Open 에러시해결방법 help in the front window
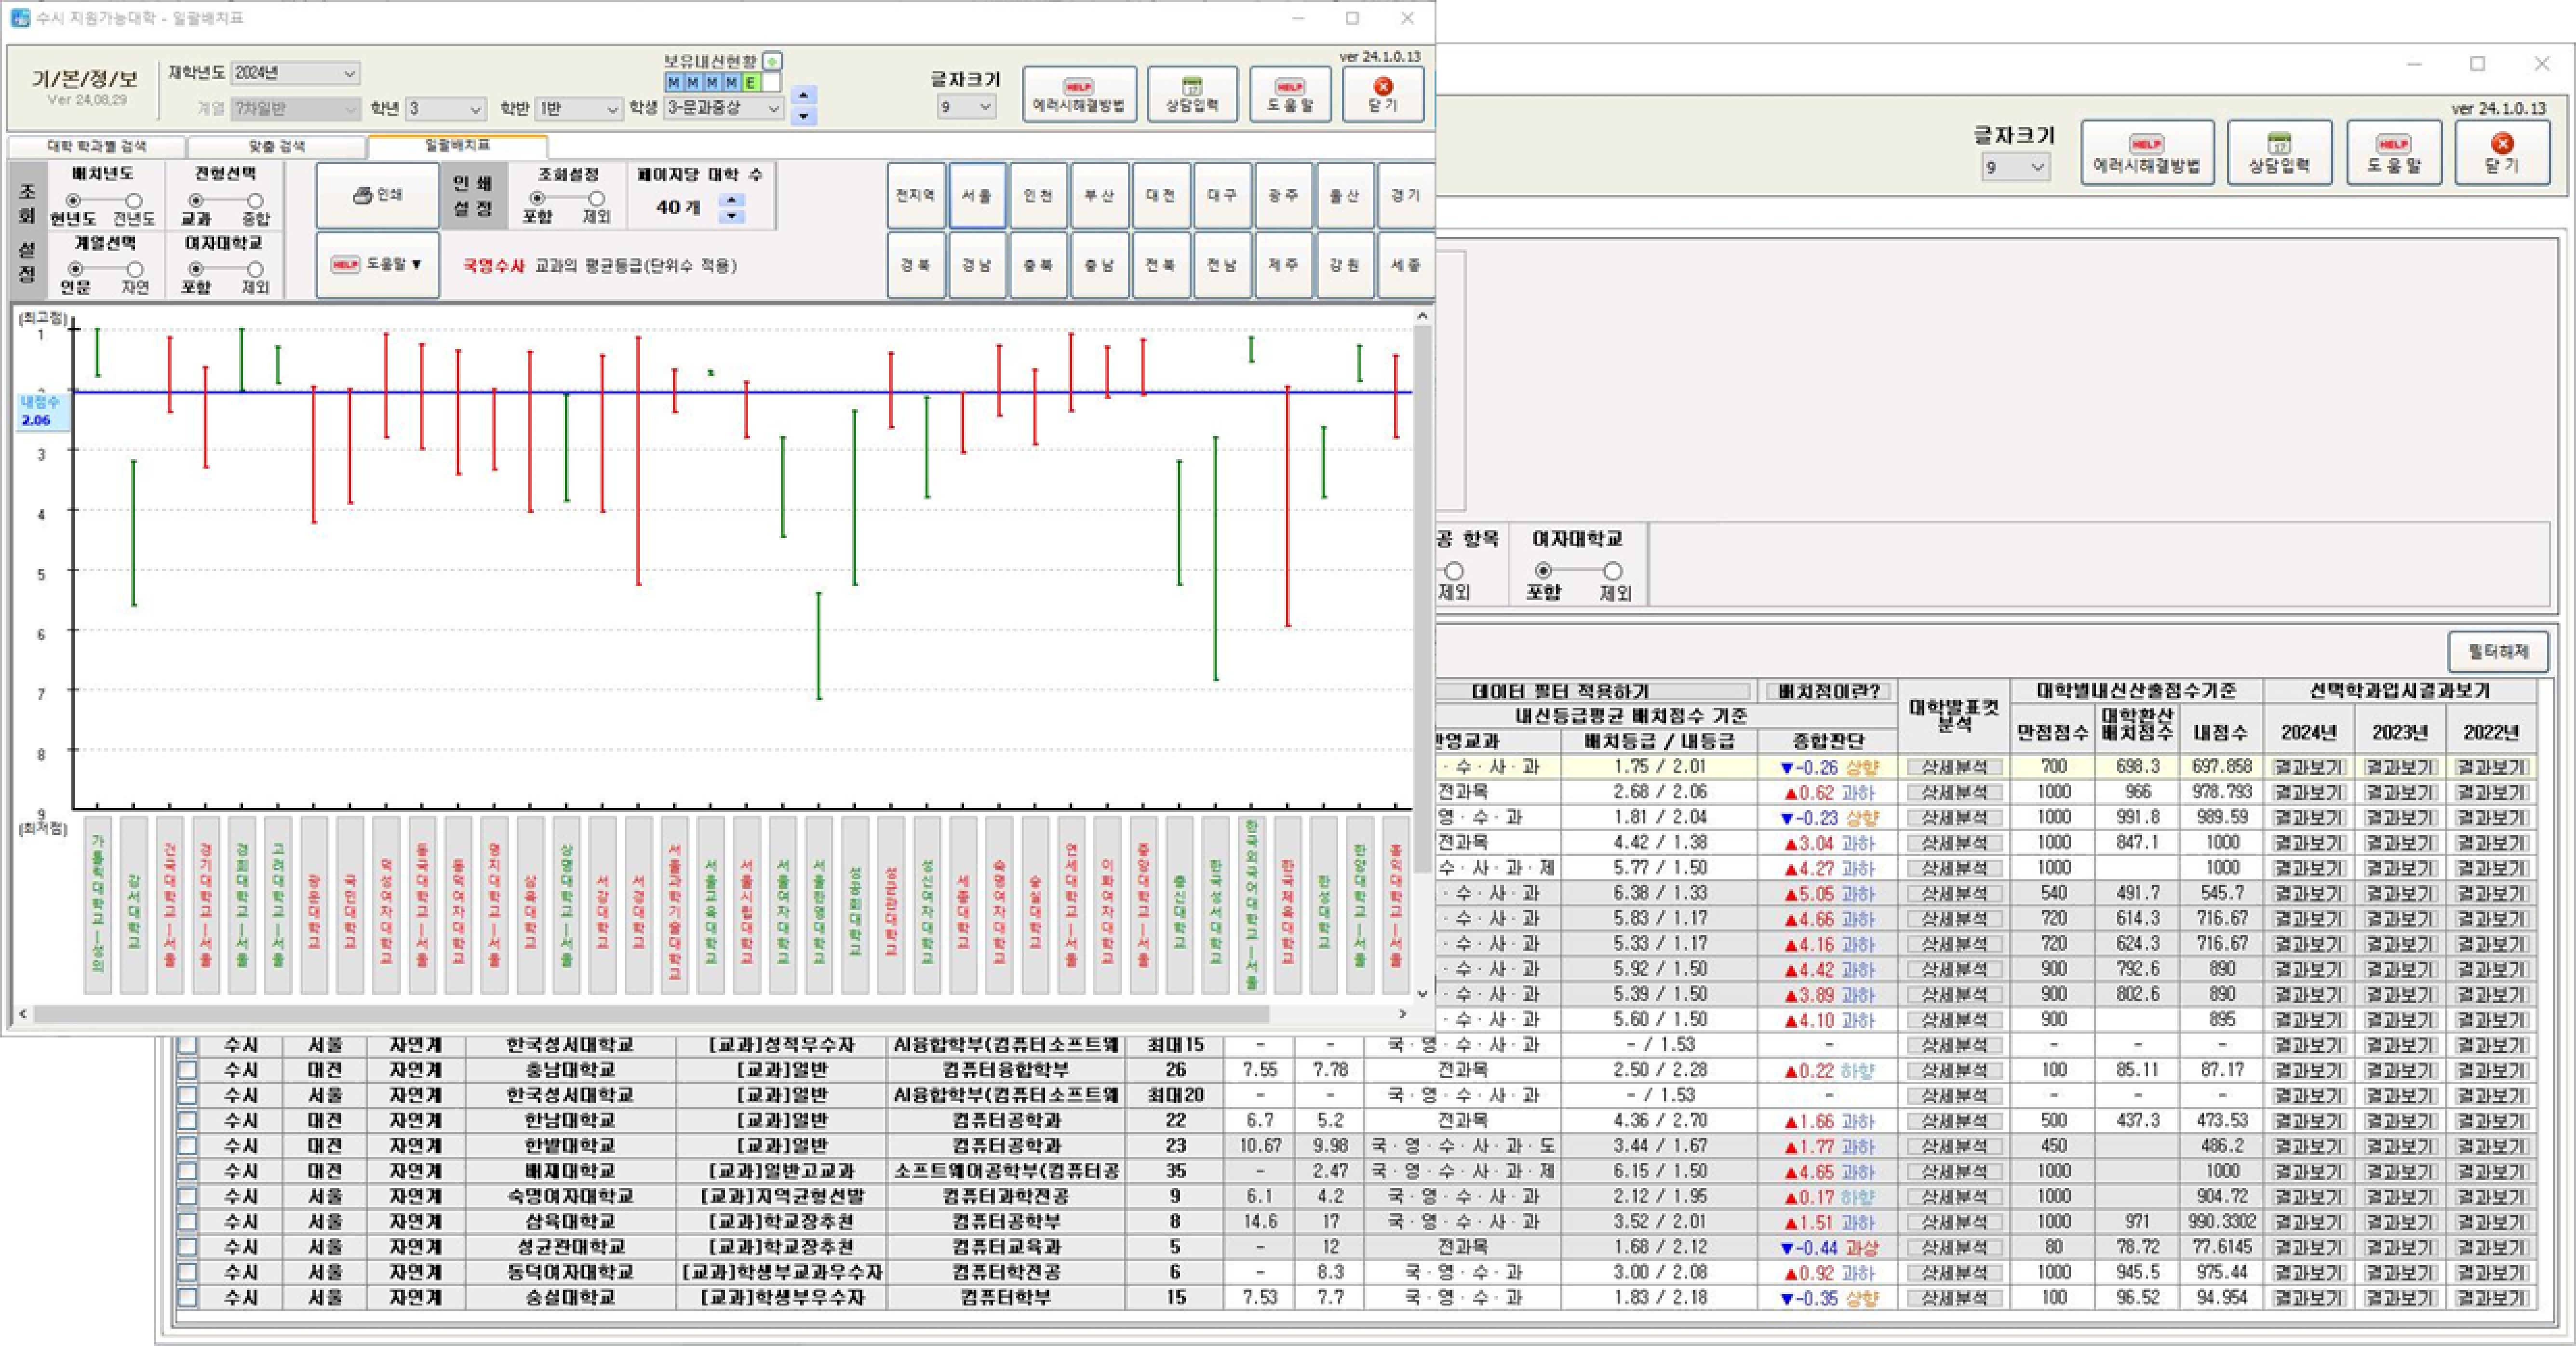This screenshot has width=2576, height=1346. [x=1079, y=95]
